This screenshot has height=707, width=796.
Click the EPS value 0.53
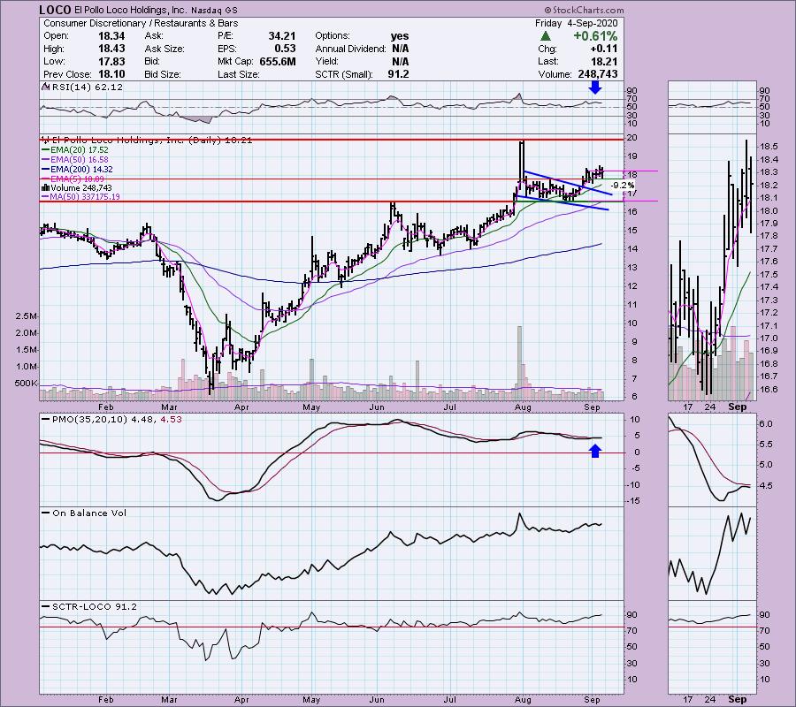286,49
